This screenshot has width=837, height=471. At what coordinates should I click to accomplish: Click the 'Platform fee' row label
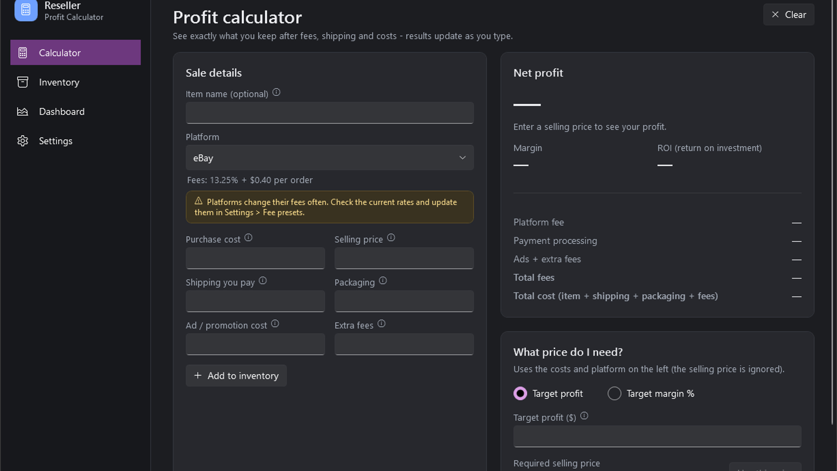538,222
